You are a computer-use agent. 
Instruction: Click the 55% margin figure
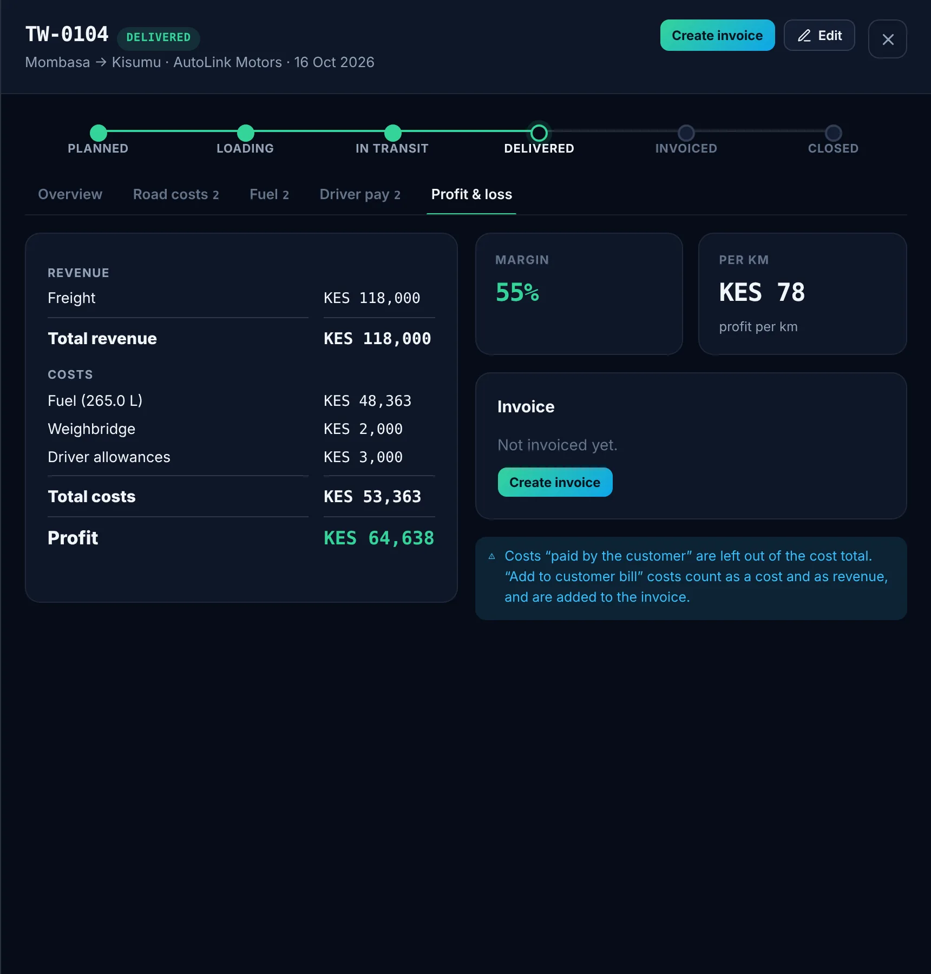click(x=517, y=292)
